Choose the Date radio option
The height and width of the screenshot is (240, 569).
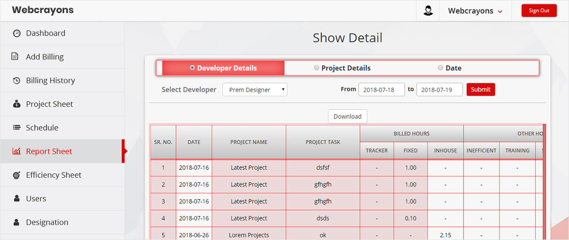pos(441,68)
